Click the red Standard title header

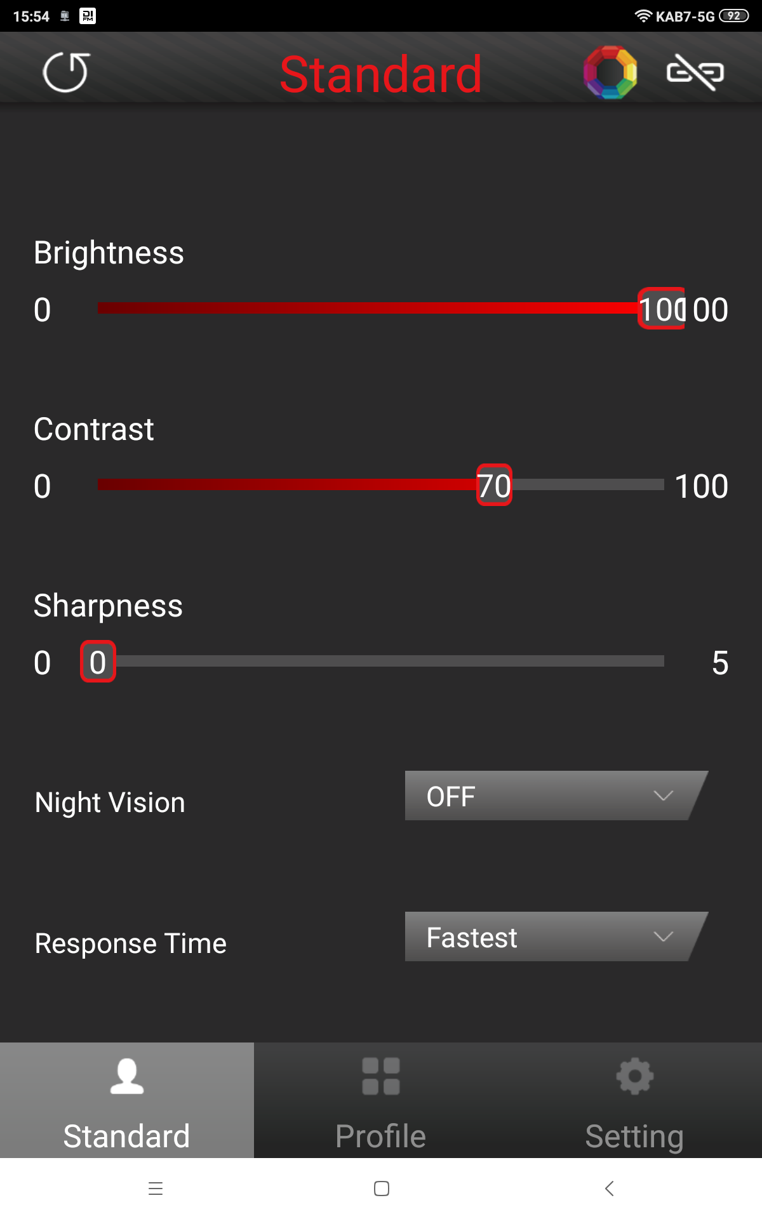381,74
